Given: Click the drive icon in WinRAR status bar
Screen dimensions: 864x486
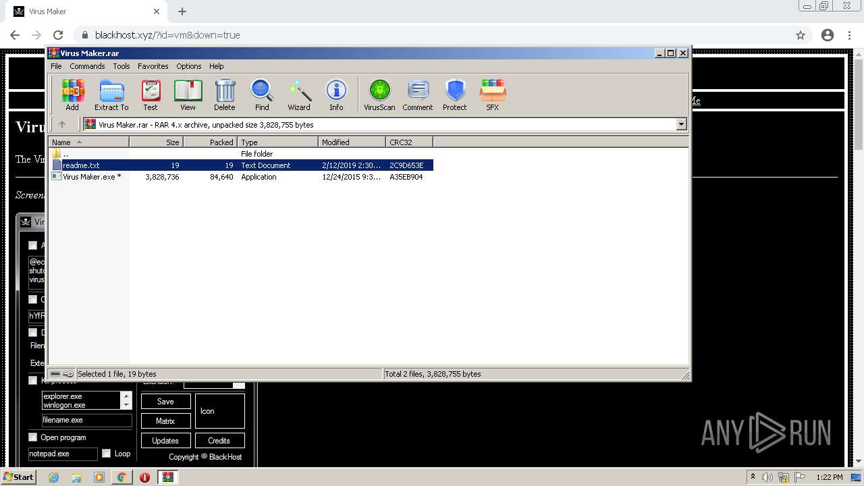Looking at the screenshot, I should click(x=55, y=374).
